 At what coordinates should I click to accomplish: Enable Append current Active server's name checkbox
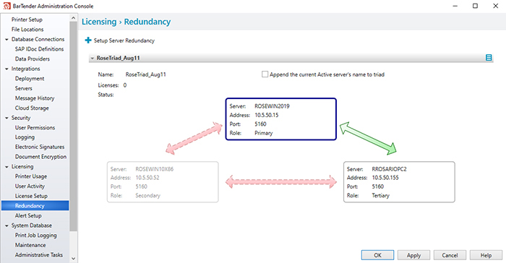tap(265, 74)
